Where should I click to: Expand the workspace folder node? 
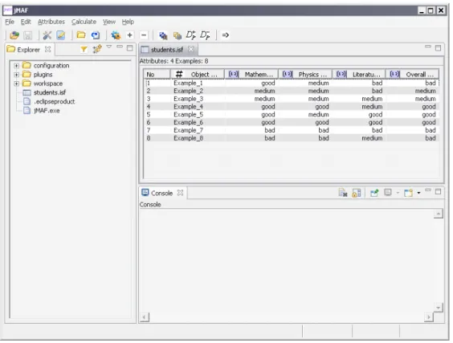(17, 84)
